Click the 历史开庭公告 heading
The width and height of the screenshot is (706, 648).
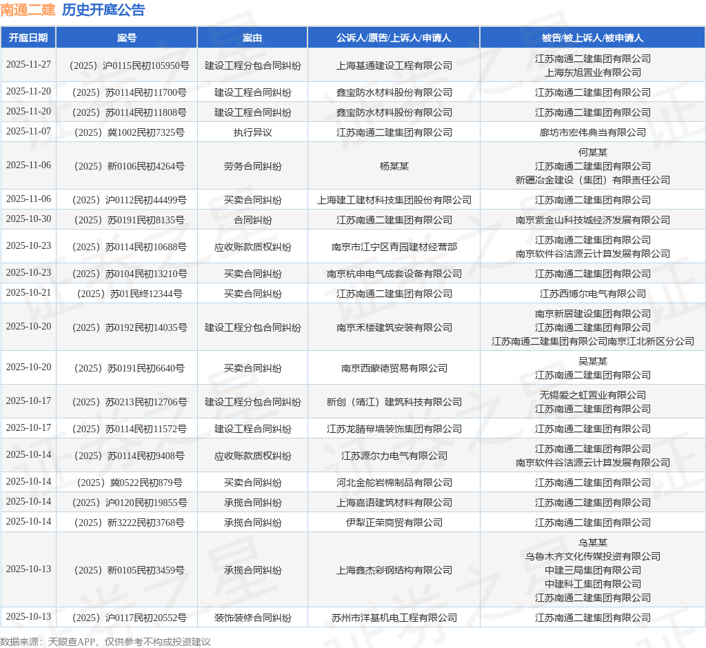(x=103, y=10)
